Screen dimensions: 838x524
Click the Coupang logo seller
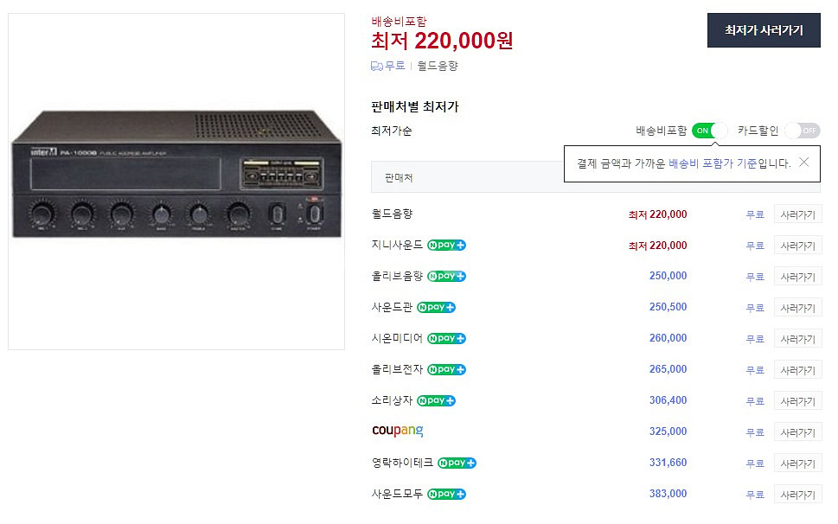(x=397, y=431)
